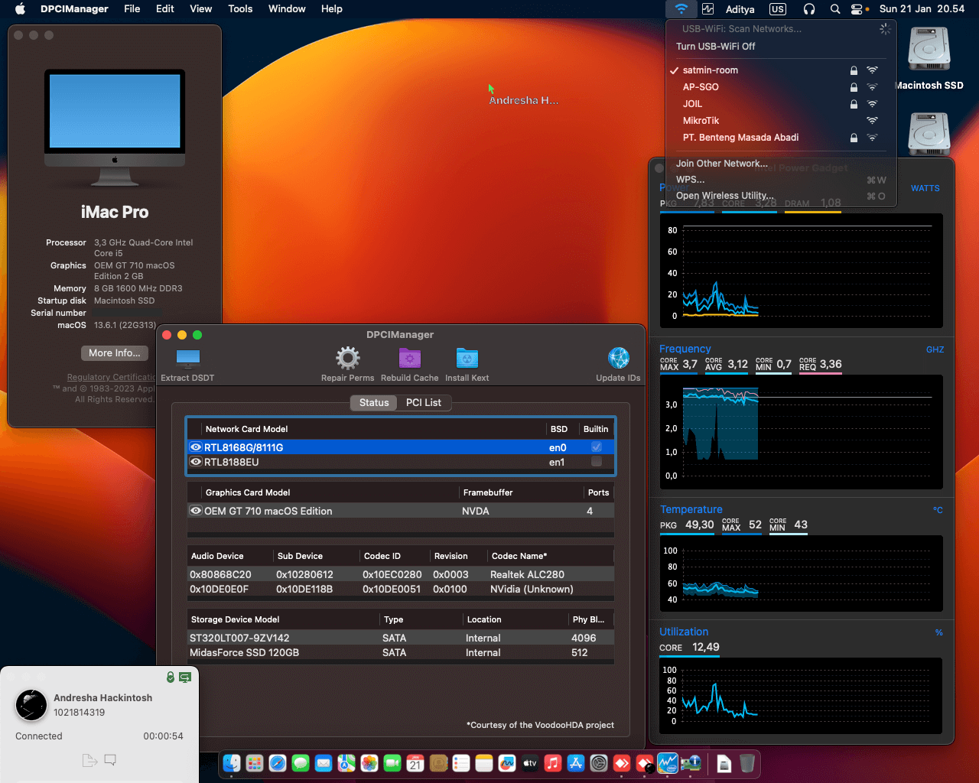Click the Wi-Fi status icon in menu bar

681,9
